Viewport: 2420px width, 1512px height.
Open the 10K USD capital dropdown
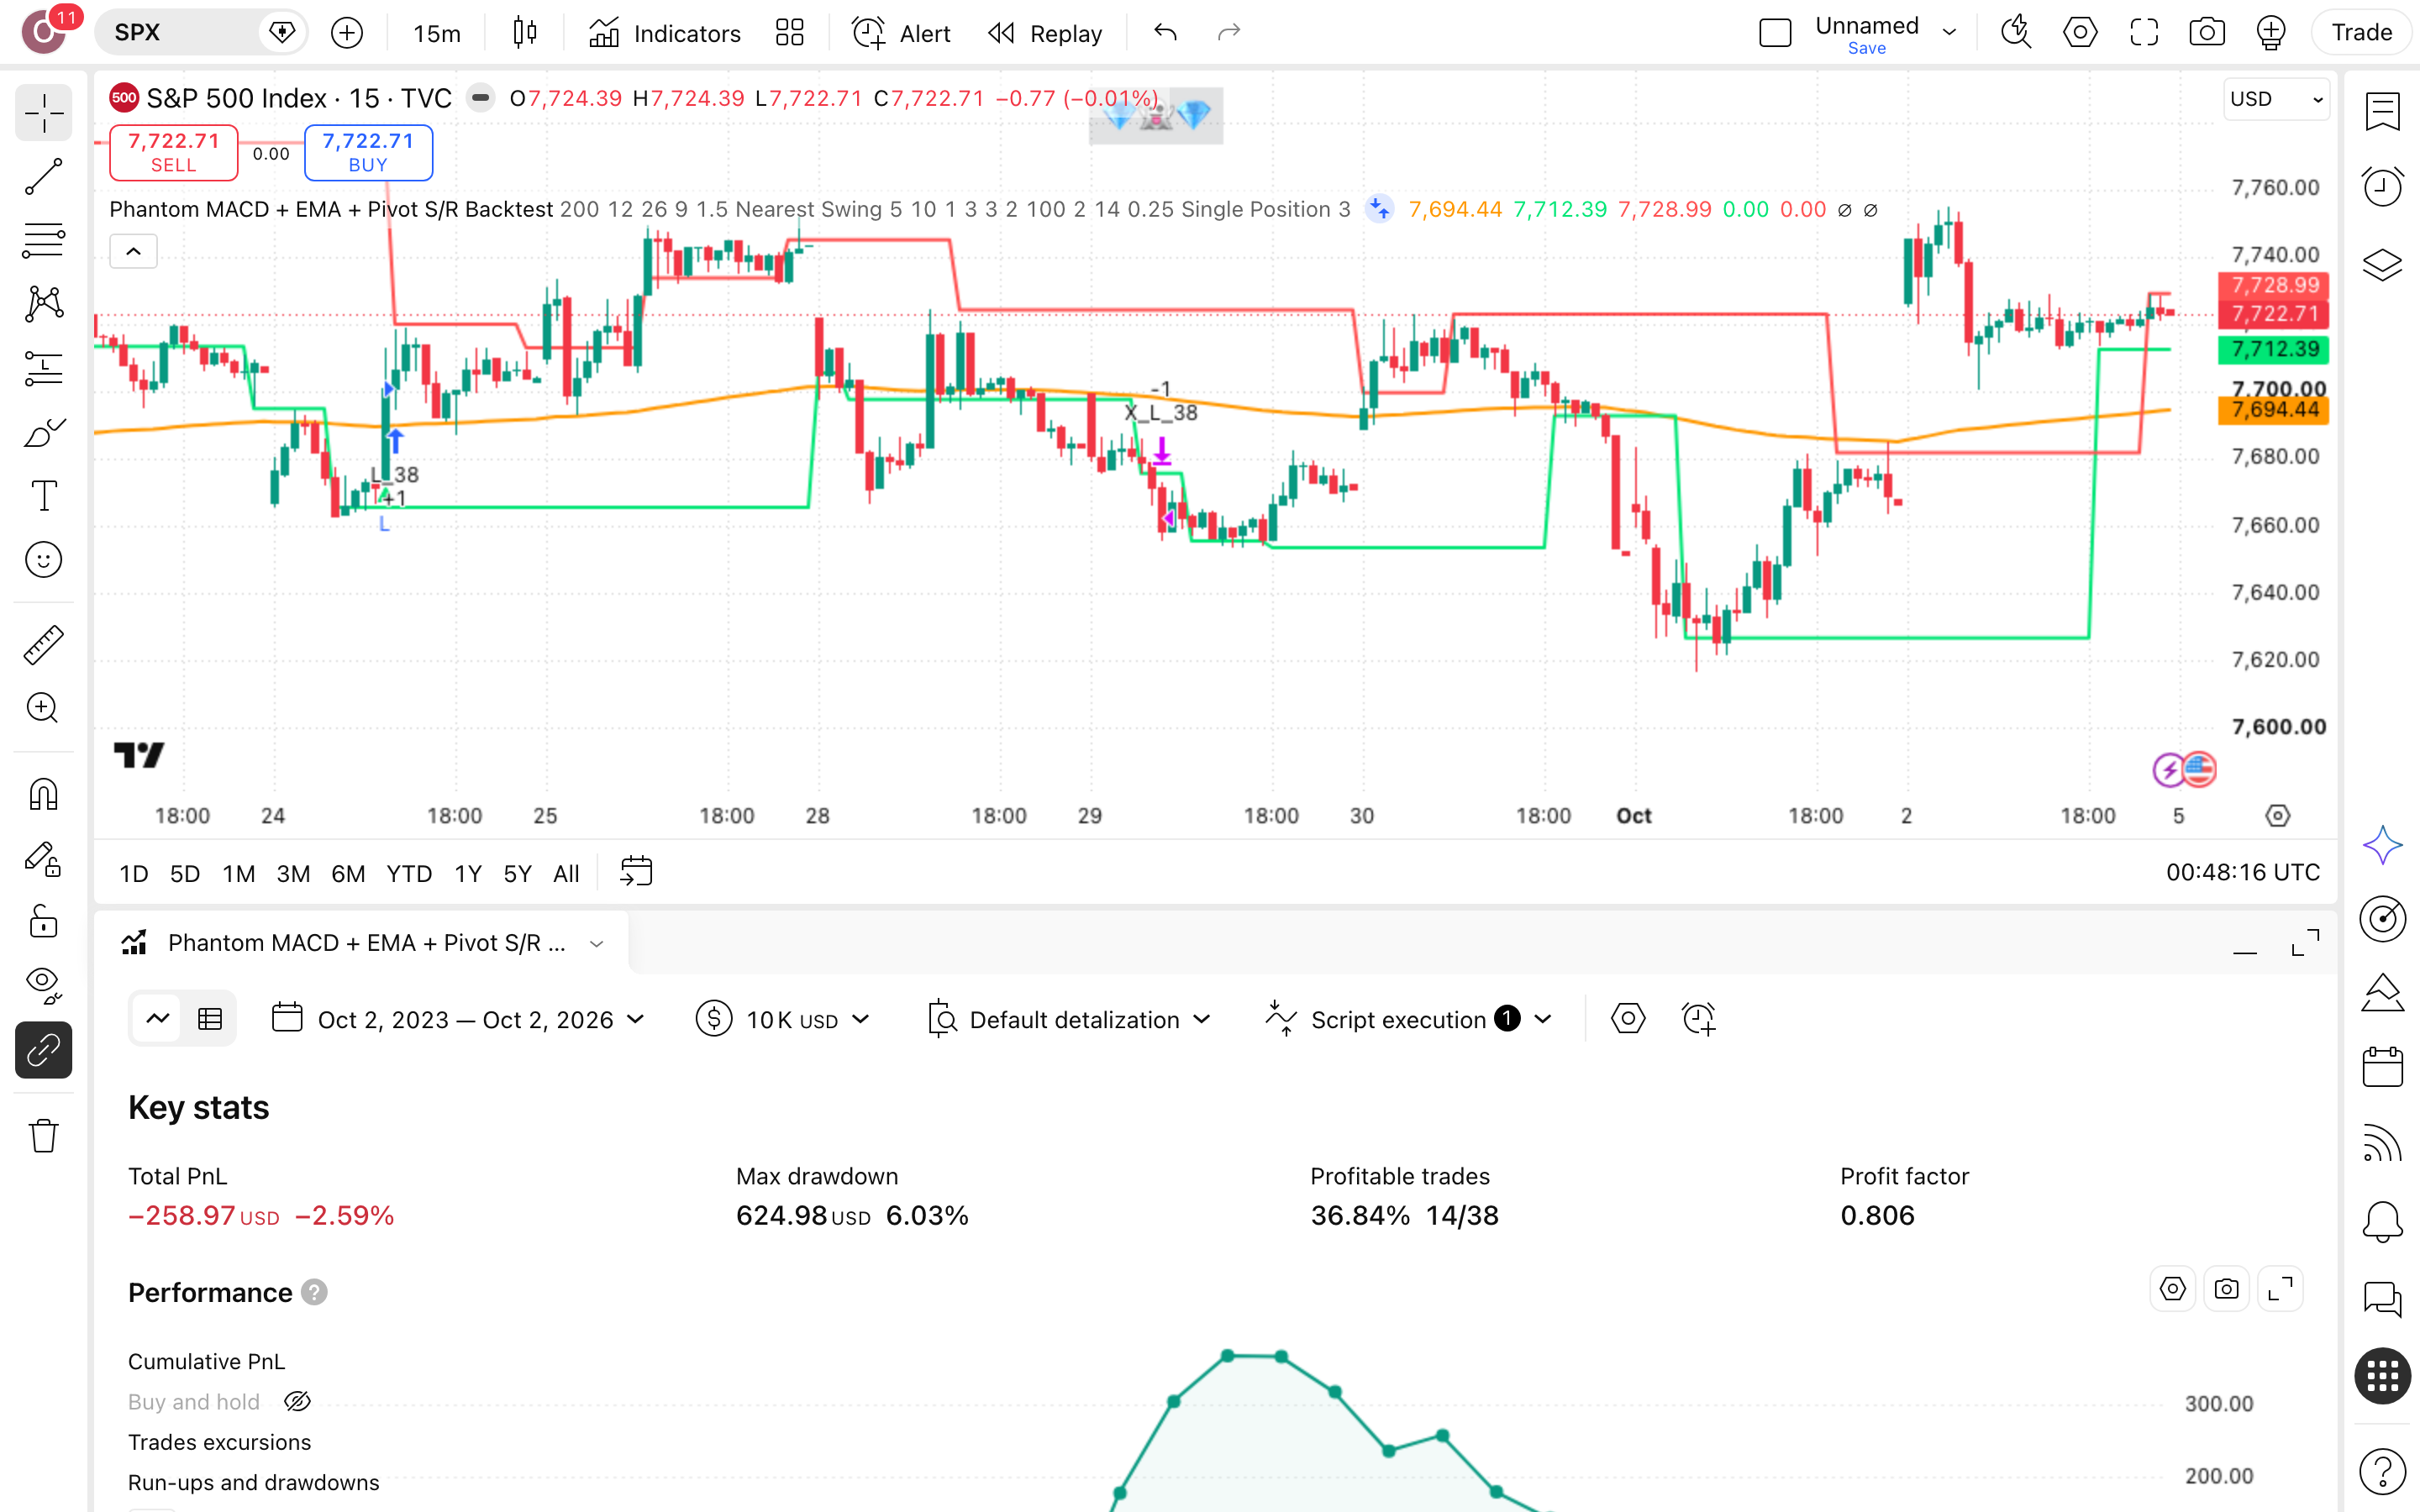[x=784, y=1019]
